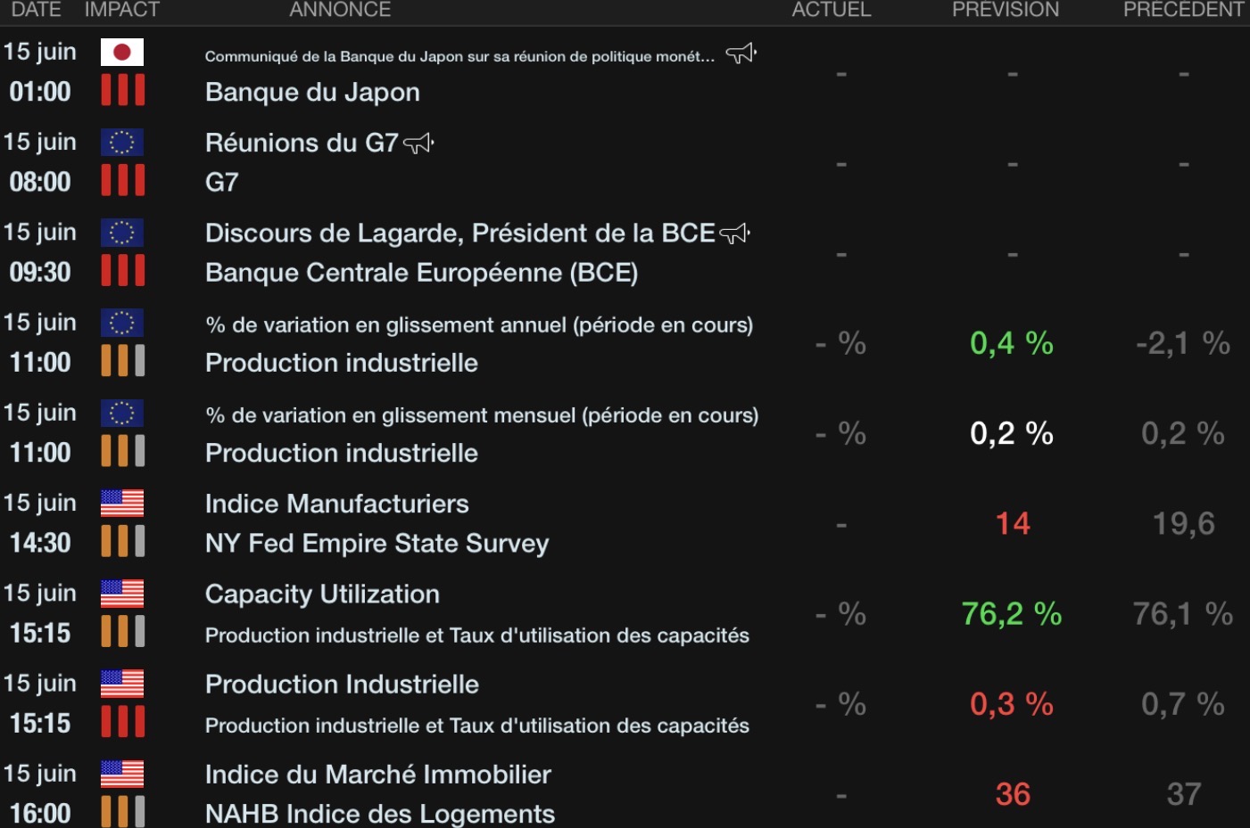Click the 76,2 % forecast value
This screenshot has width=1250, height=828.
point(1012,614)
